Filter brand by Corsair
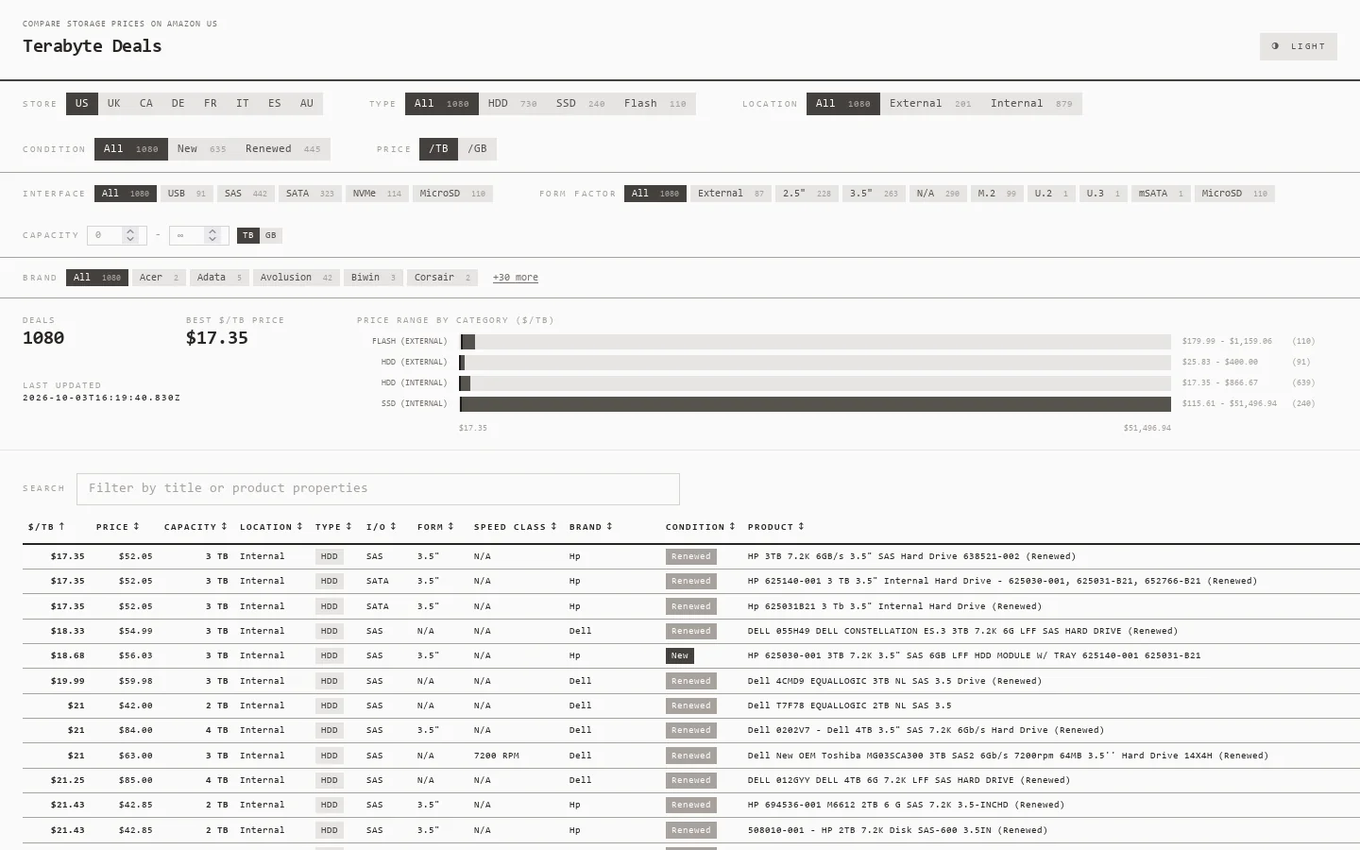The height and width of the screenshot is (850, 1360). [442, 278]
